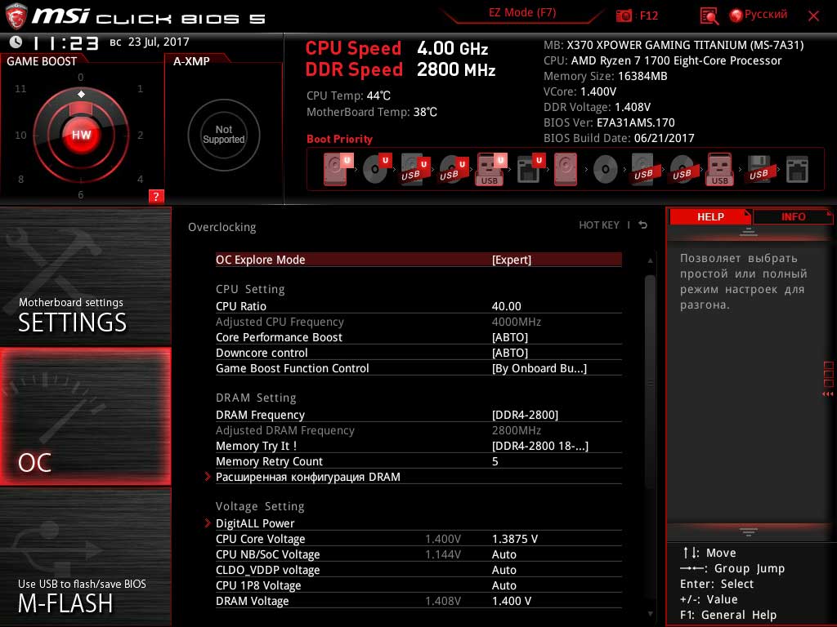Open Game Boost help question mark
This screenshot has height=627, width=837.
point(156,196)
